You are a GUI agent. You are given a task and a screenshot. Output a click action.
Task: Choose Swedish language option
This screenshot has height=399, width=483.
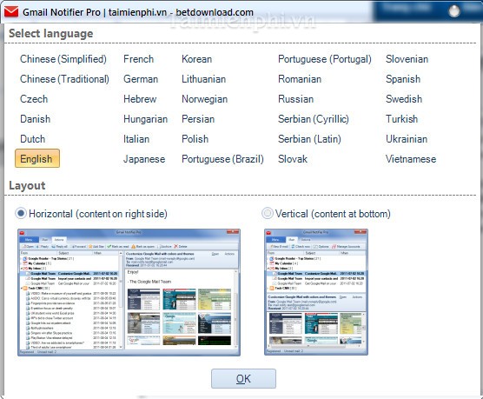click(404, 99)
